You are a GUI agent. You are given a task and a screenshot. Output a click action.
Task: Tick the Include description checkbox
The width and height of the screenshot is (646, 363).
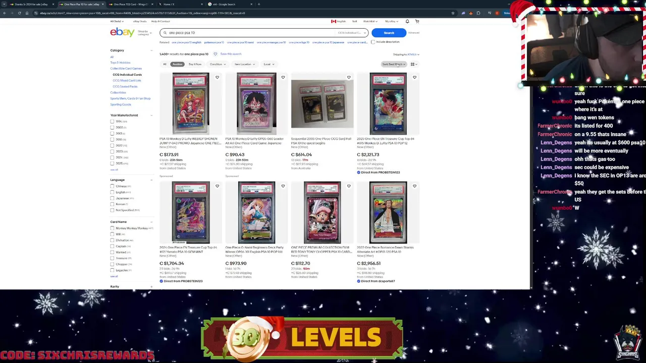373,42
